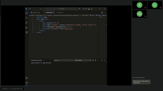Click the output Фильтр input field
Viewport: 163px width, 91px height.
[x=64, y=60]
